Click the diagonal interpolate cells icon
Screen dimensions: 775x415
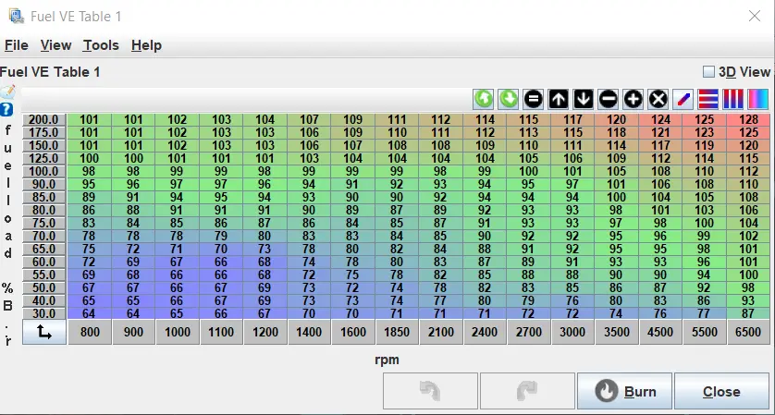click(683, 99)
